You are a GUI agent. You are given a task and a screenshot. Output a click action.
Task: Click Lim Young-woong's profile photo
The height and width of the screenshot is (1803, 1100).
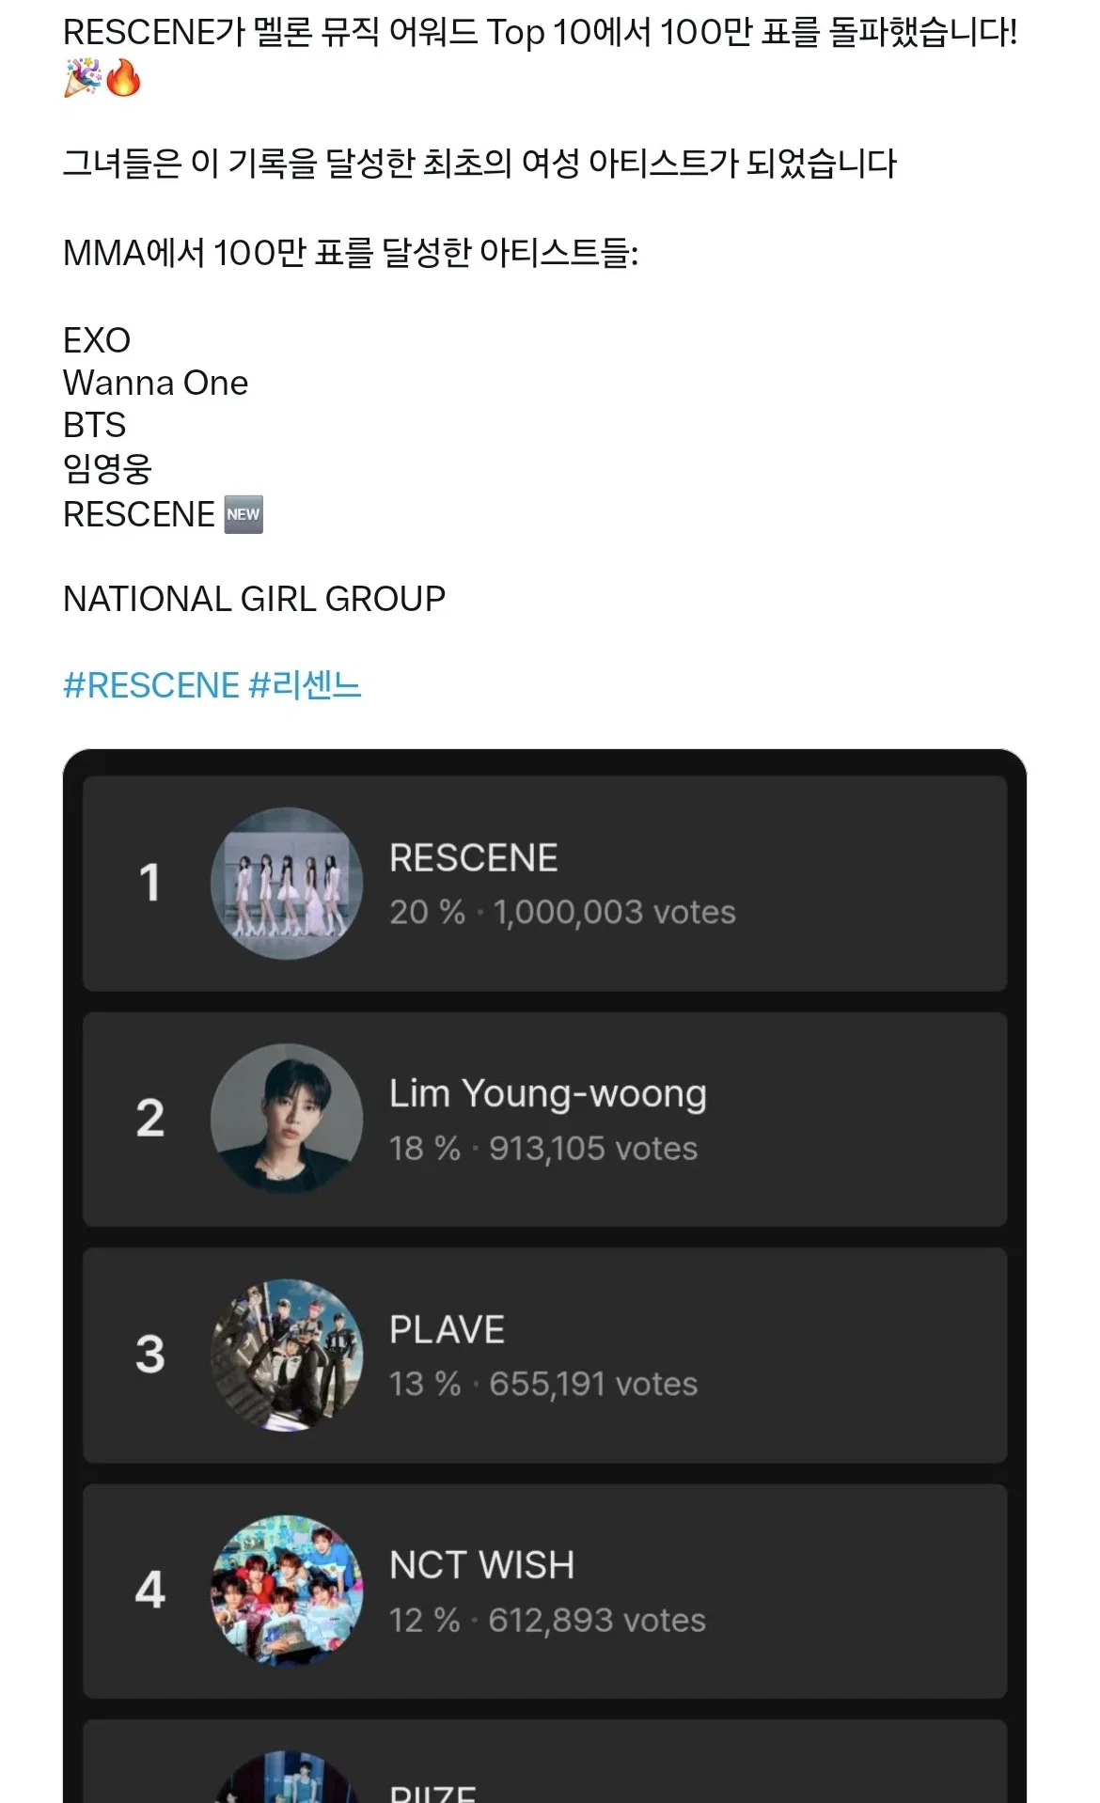287,1119
